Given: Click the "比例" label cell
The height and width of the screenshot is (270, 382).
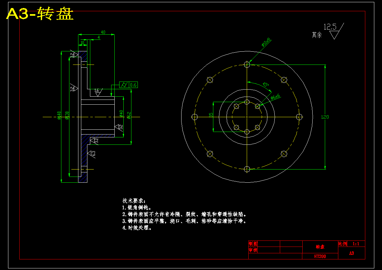Looking at the screenshot, I should coord(342,244).
